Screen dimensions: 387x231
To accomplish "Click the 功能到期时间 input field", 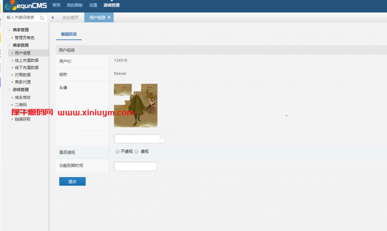I will coord(135,166).
